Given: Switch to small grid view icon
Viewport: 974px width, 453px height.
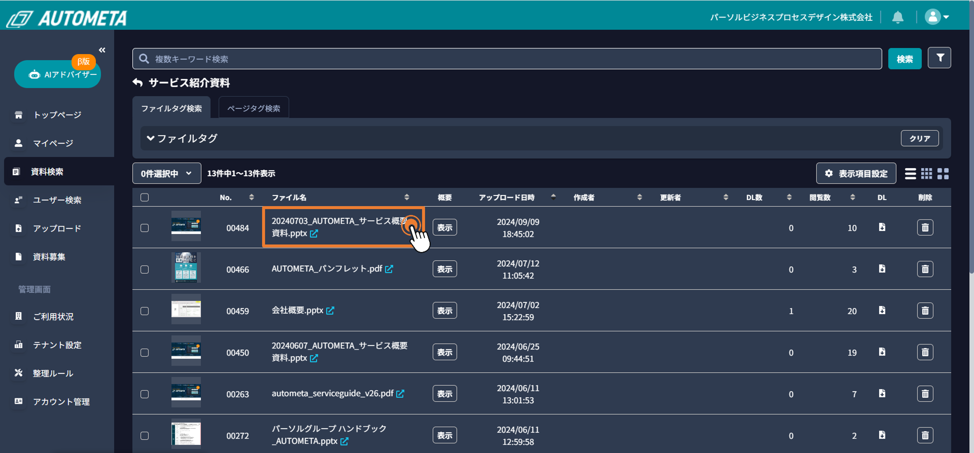Looking at the screenshot, I should pos(926,173).
